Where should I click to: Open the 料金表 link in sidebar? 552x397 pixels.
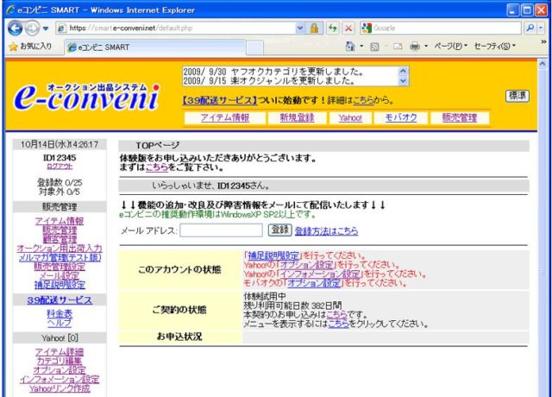[60, 314]
